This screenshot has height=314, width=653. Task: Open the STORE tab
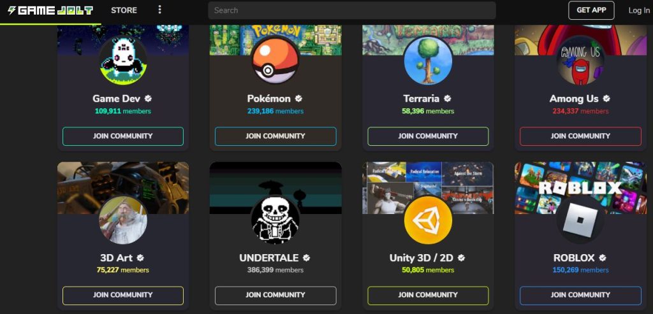124,10
